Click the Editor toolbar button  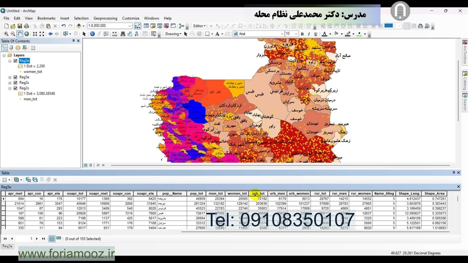point(199,26)
